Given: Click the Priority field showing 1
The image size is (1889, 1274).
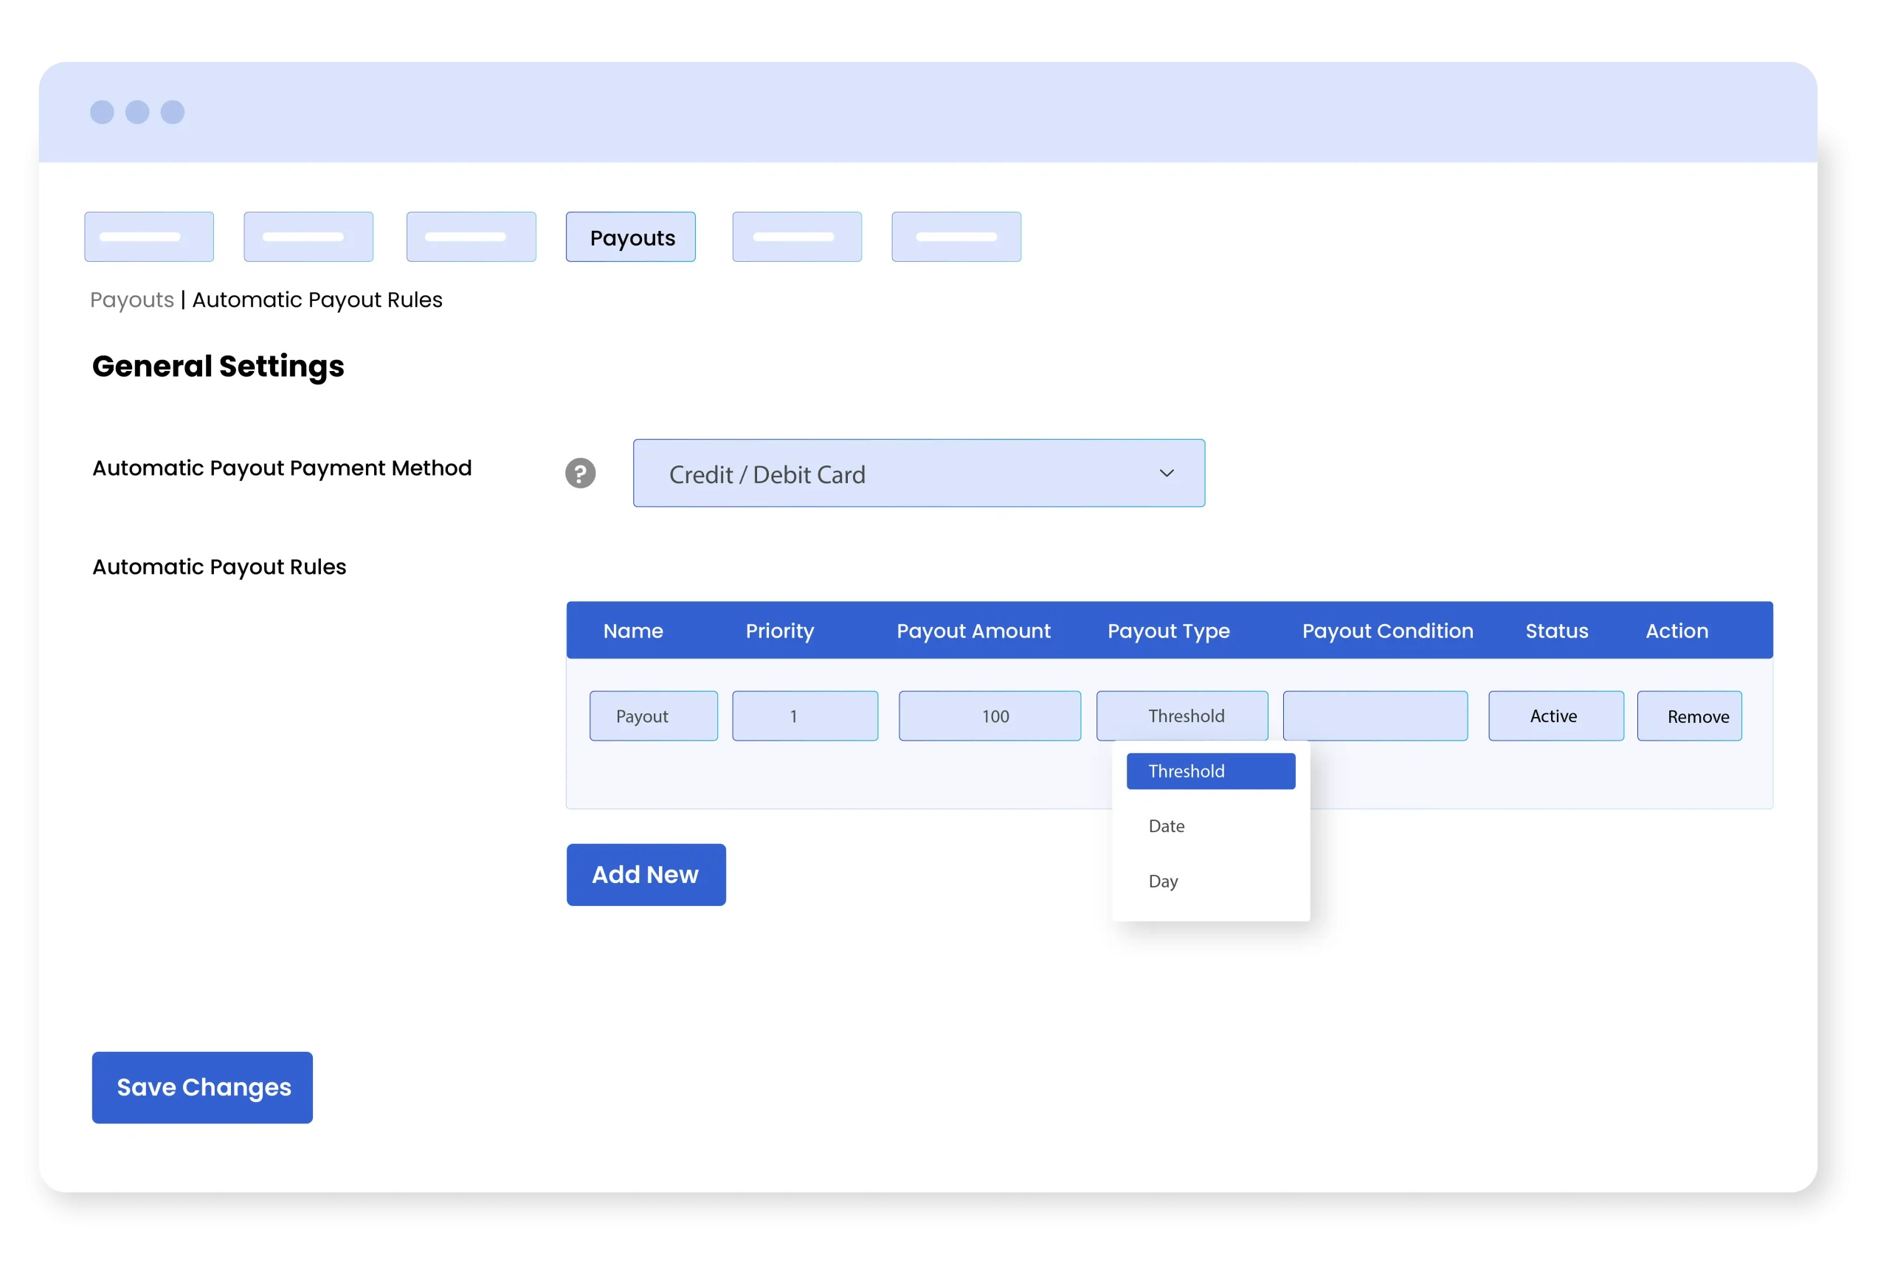Looking at the screenshot, I should (804, 716).
